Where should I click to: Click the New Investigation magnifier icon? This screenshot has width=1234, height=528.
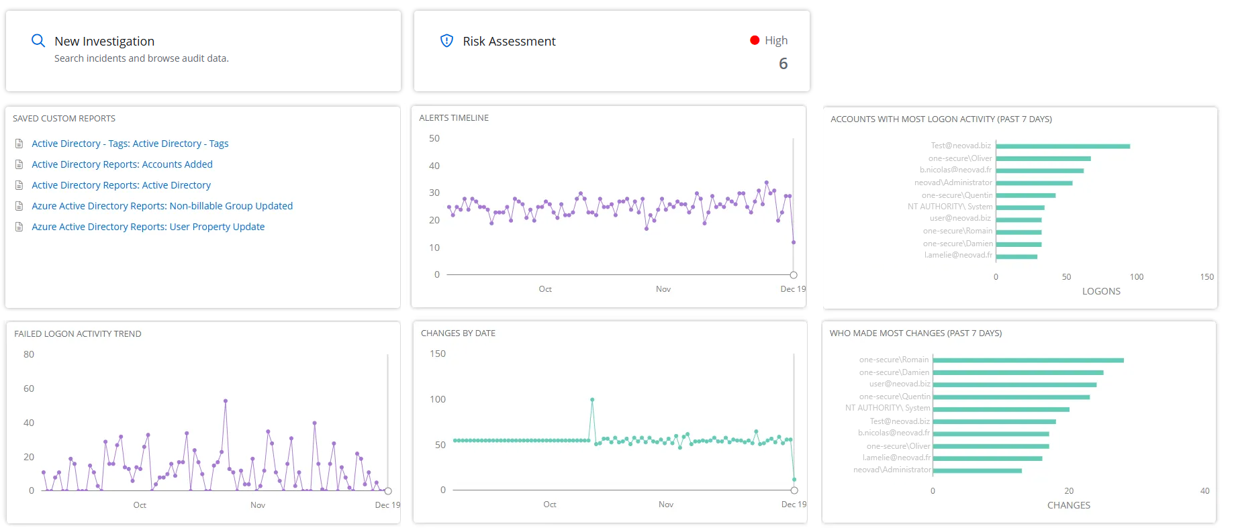tap(38, 41)
